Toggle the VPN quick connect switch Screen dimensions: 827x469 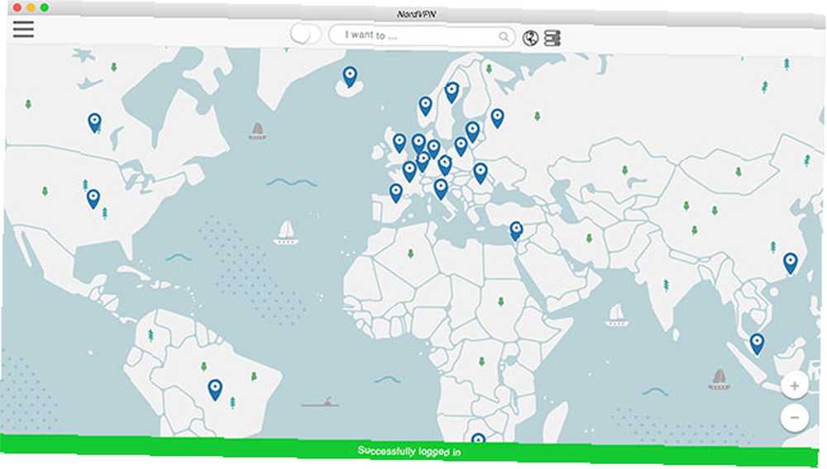click(x=305, y=35)
